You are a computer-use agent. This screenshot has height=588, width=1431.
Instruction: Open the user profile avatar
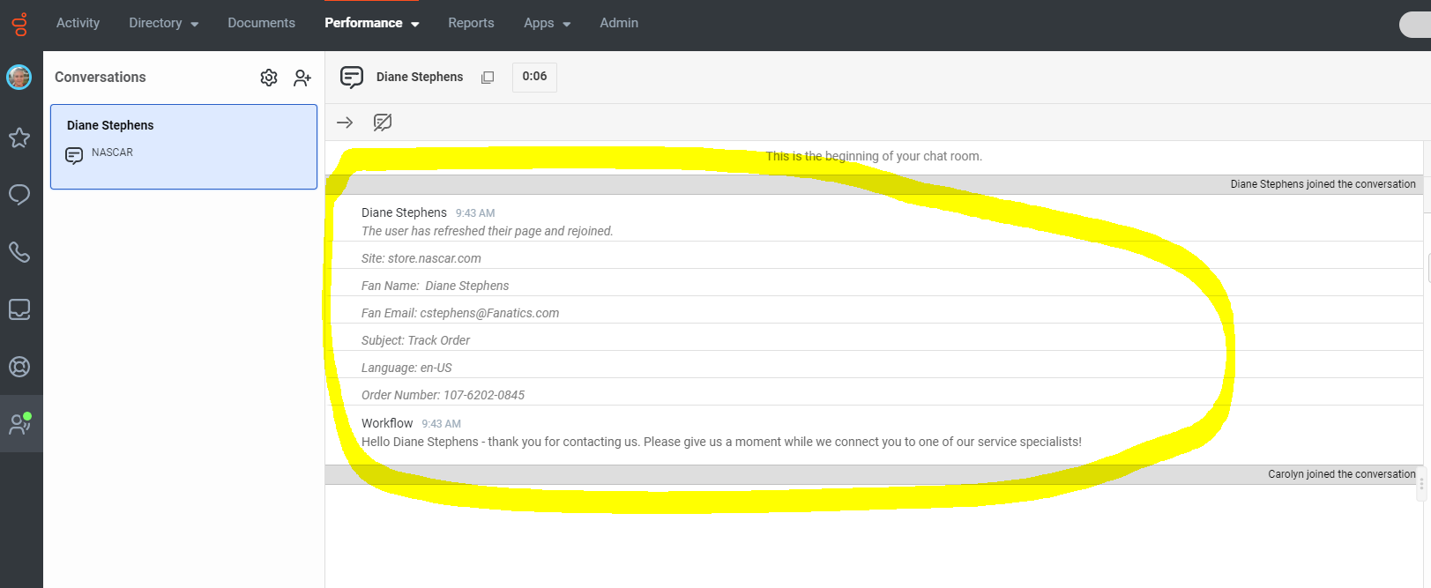click(x=19, y=78)
